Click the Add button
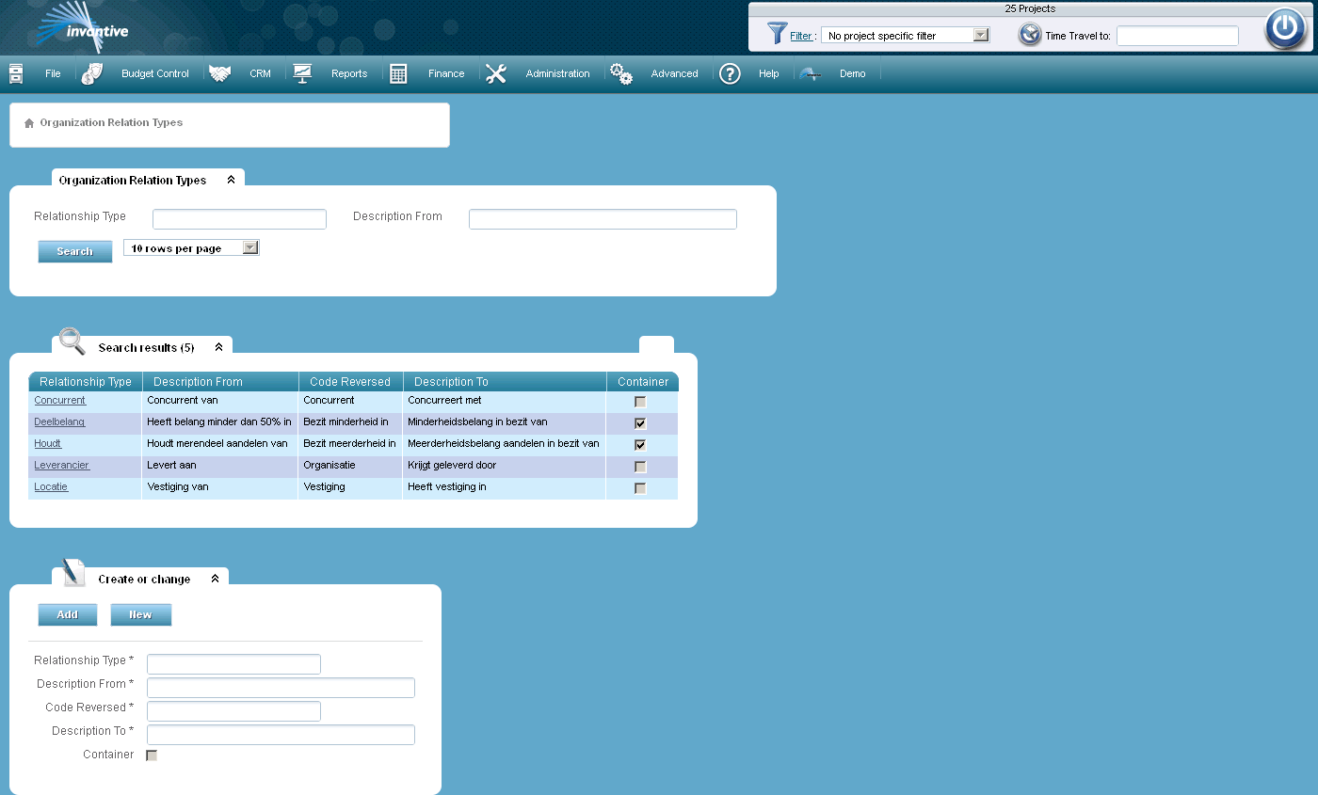Viewport: 1318px width, 795px height. pos(67,614)
